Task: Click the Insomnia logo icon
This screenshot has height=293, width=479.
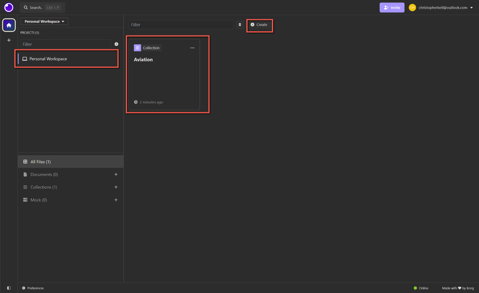Action: tap(9, 7)
